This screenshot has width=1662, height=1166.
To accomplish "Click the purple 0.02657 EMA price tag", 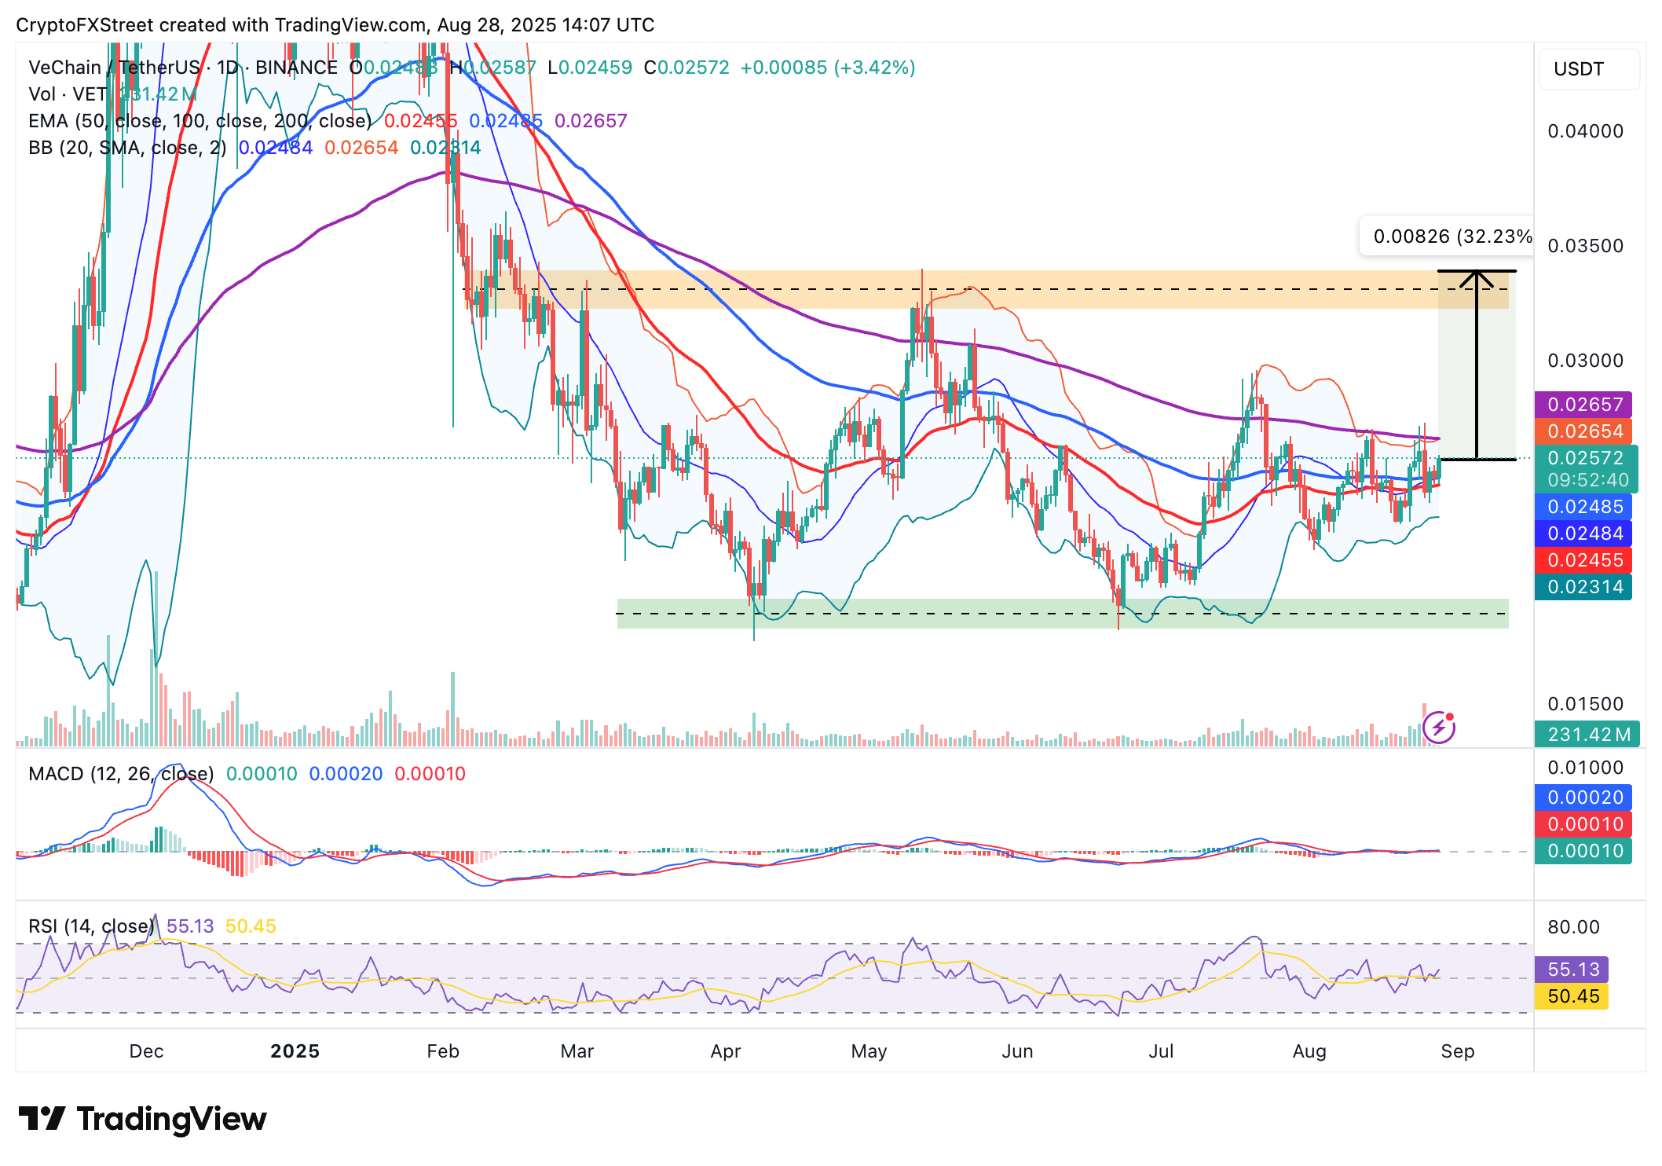I will click(1583, 405).
